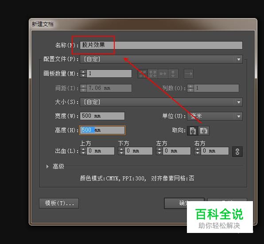Open the 配置文件 profile dropdown
The image size is (264, 244).
(x=161, y=59)
